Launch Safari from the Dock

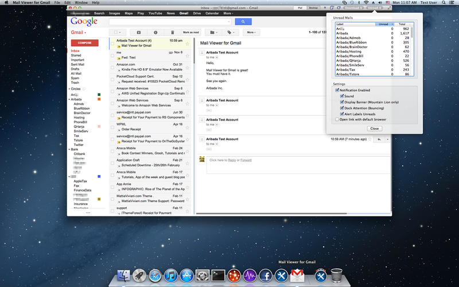pyautogui.click(x=155, y=276)
